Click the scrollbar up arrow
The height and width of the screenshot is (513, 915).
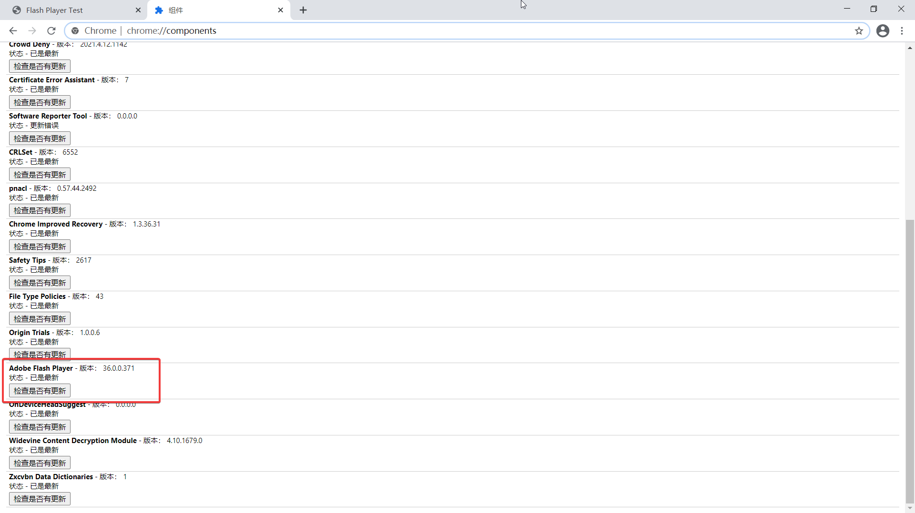tap(910, 48)
